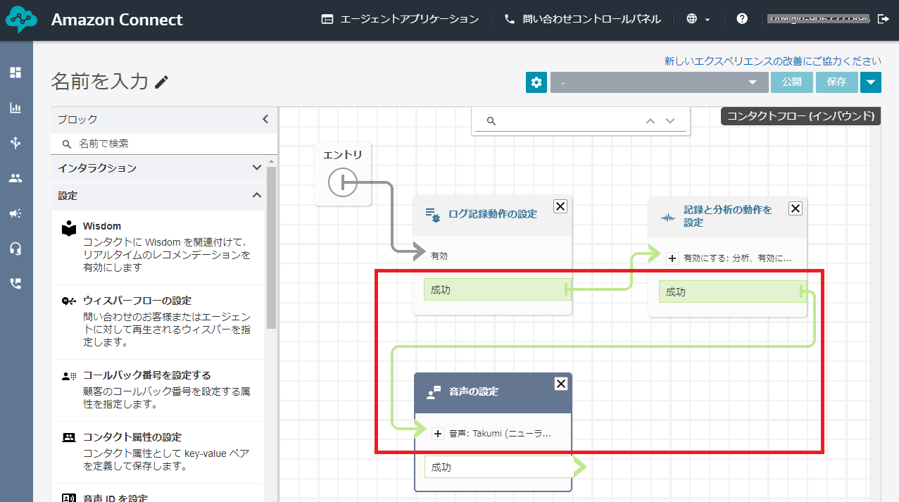This screenshot has height=502, width=899.
Task: Open the users sidebar icon
Action: click(15, 178)
